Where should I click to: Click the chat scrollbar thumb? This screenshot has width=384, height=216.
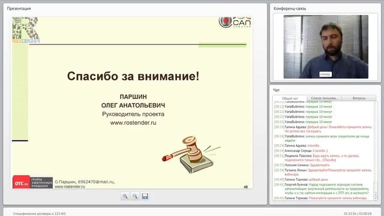(x=376, y=187)
